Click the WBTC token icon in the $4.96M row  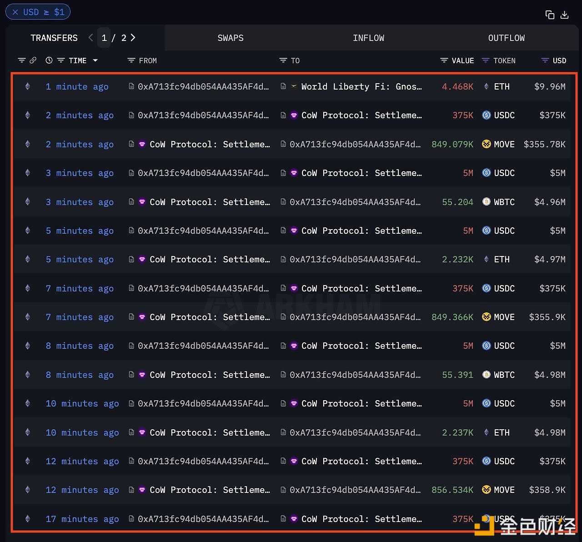click(487, 202)
